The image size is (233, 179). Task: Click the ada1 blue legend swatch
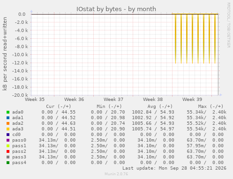[x=8, y=118]
